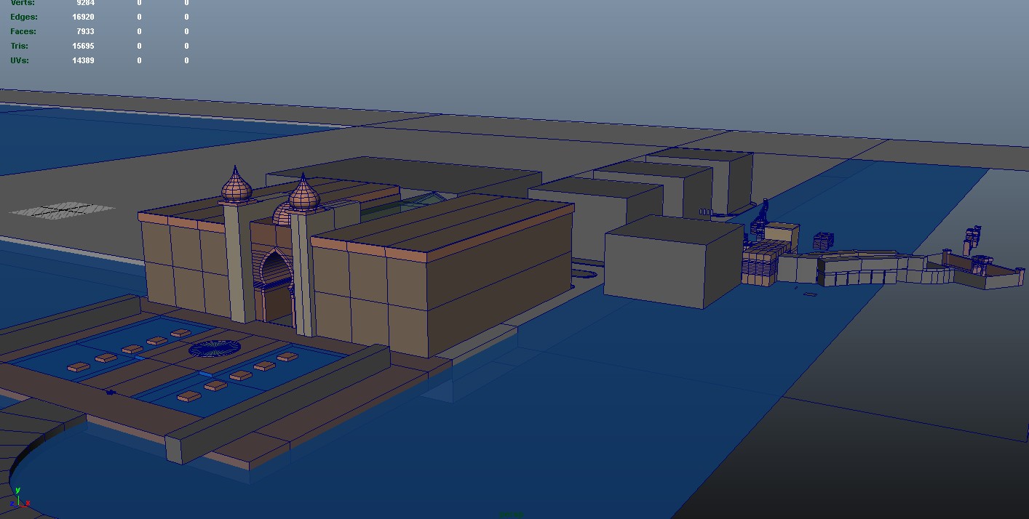Click the small isolated crate stack over water

[823, 241]
